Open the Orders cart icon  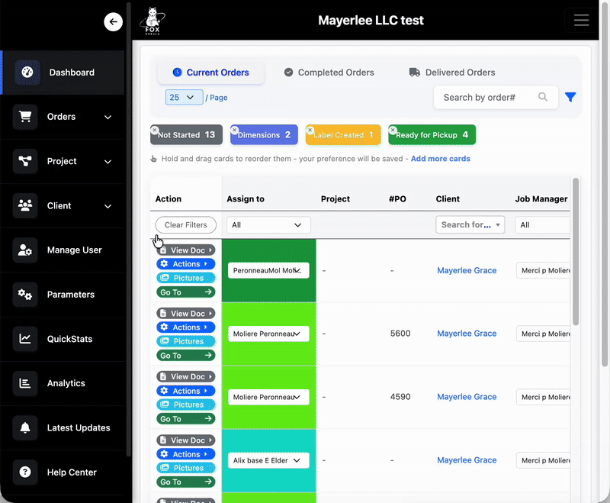click(26, 117)
